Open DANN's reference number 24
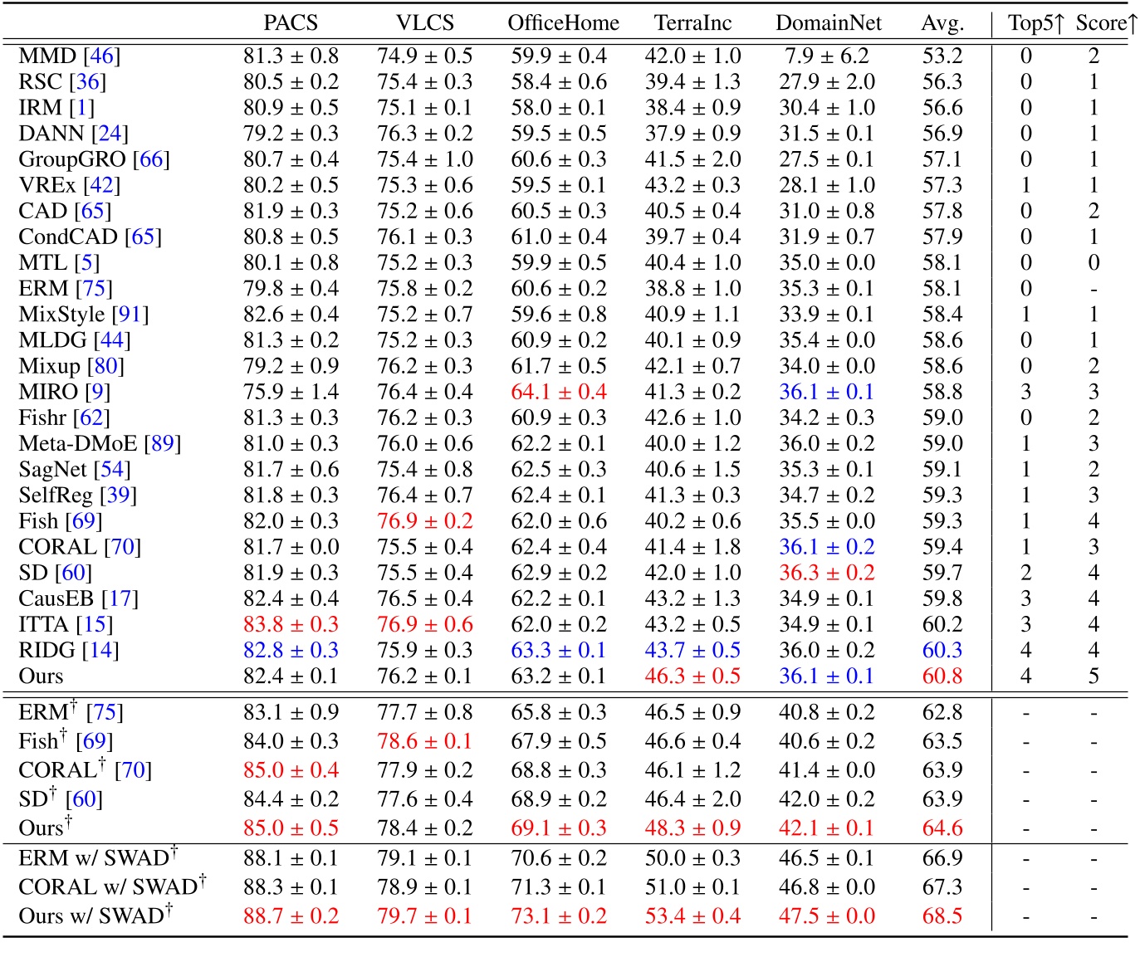This screenshot has height=957, width=1140. point(110,134)
